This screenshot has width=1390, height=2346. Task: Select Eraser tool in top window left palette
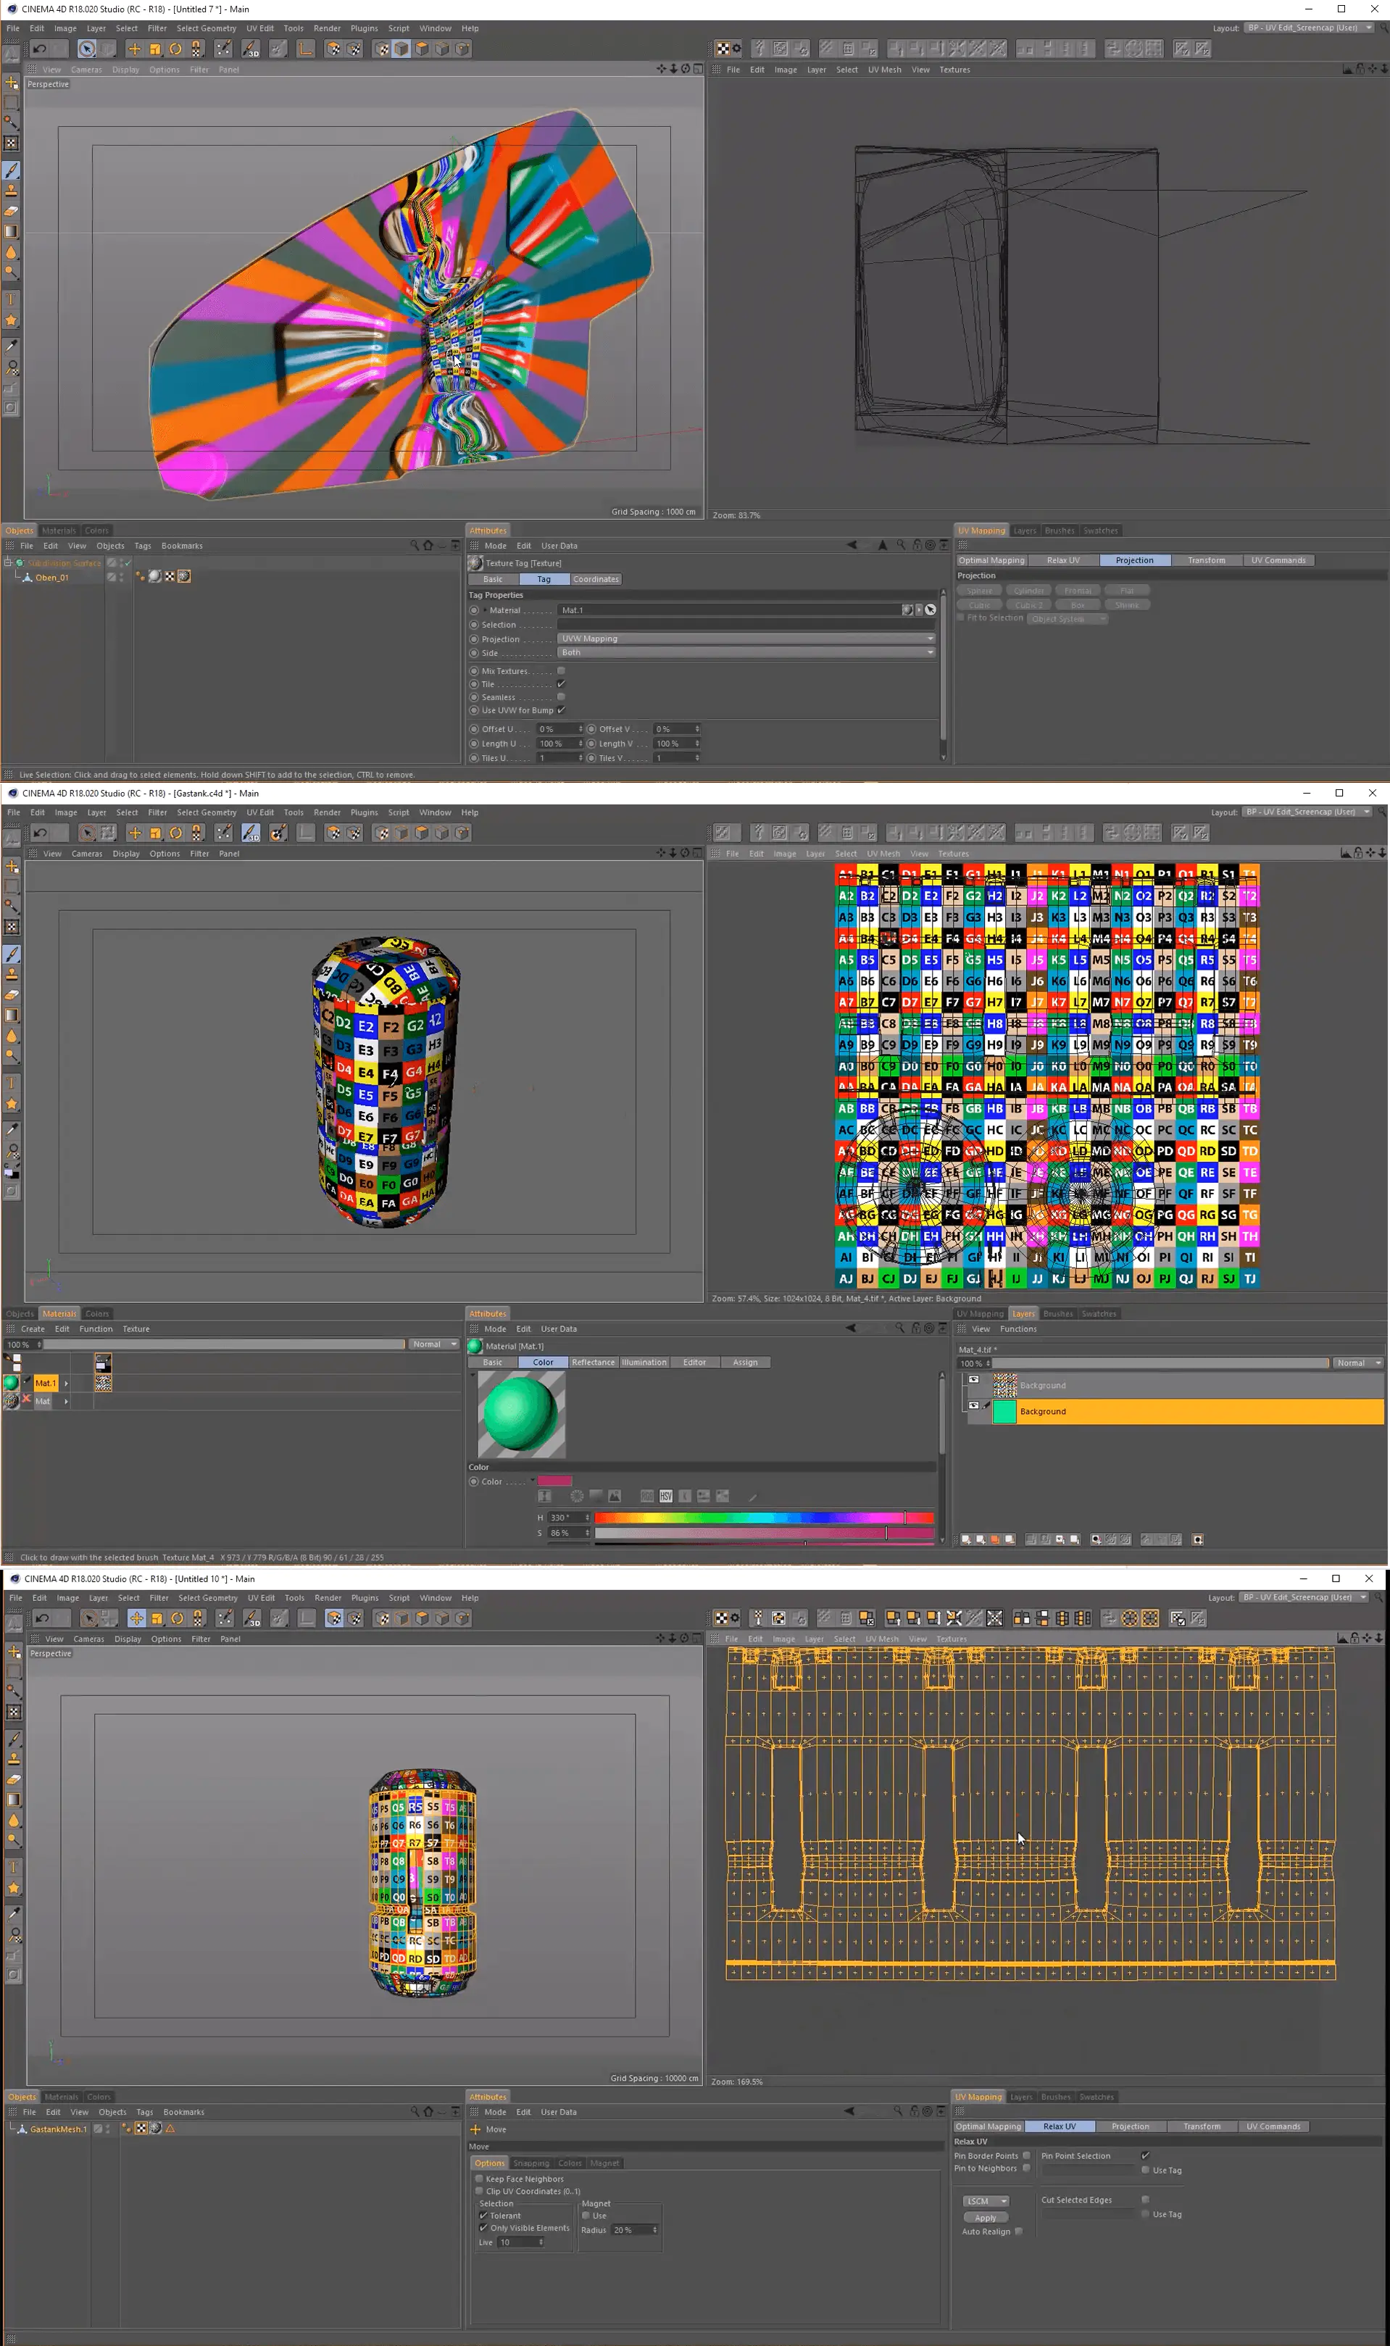pyautogui.click(x=12, y=212)
